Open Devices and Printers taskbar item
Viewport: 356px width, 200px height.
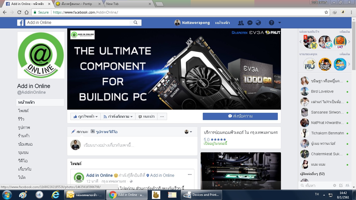201,195
